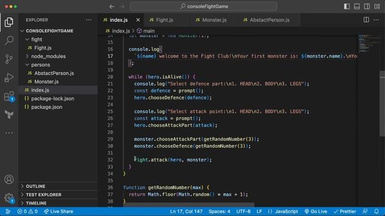Image resolution: width=385 pixels, height=216 pixels.
Task: Click the horizontal editor scrollbar
Action: click(x=188, y=205)
